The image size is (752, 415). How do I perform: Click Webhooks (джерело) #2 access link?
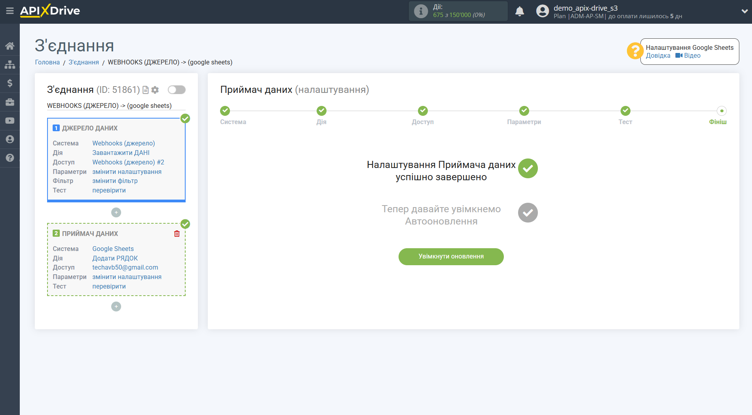[x=128, y=162]
